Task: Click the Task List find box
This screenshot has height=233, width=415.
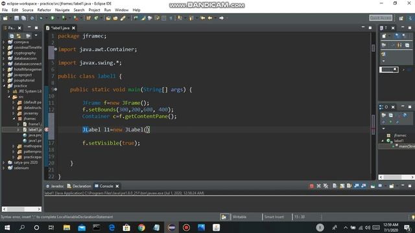Action: (388, 70)
